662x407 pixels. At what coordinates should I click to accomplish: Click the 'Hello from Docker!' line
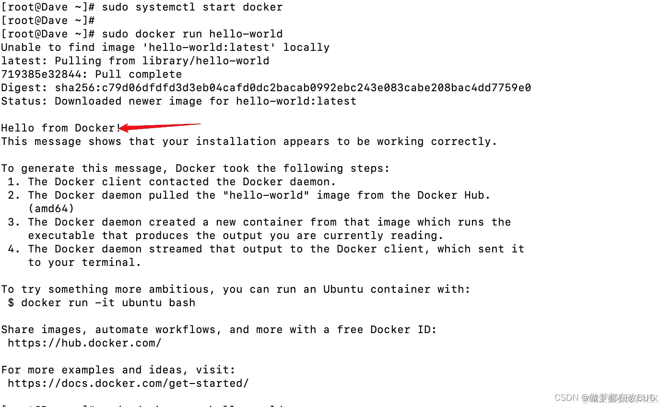pos(61,128)
